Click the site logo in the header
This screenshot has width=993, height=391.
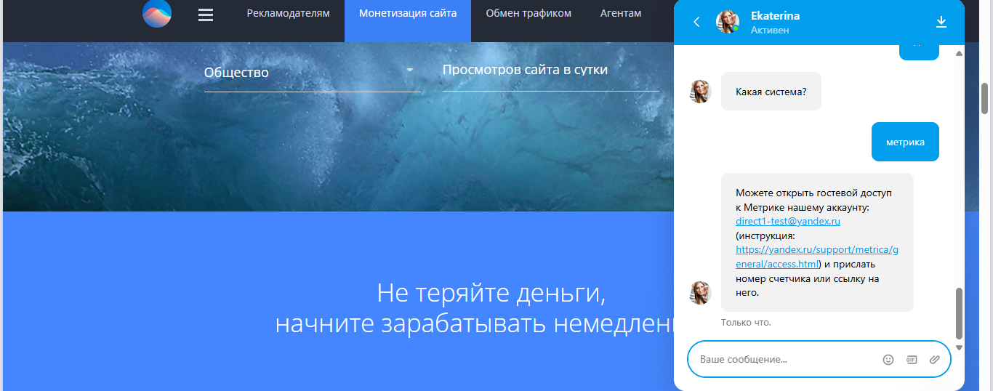tap(157, 13)
